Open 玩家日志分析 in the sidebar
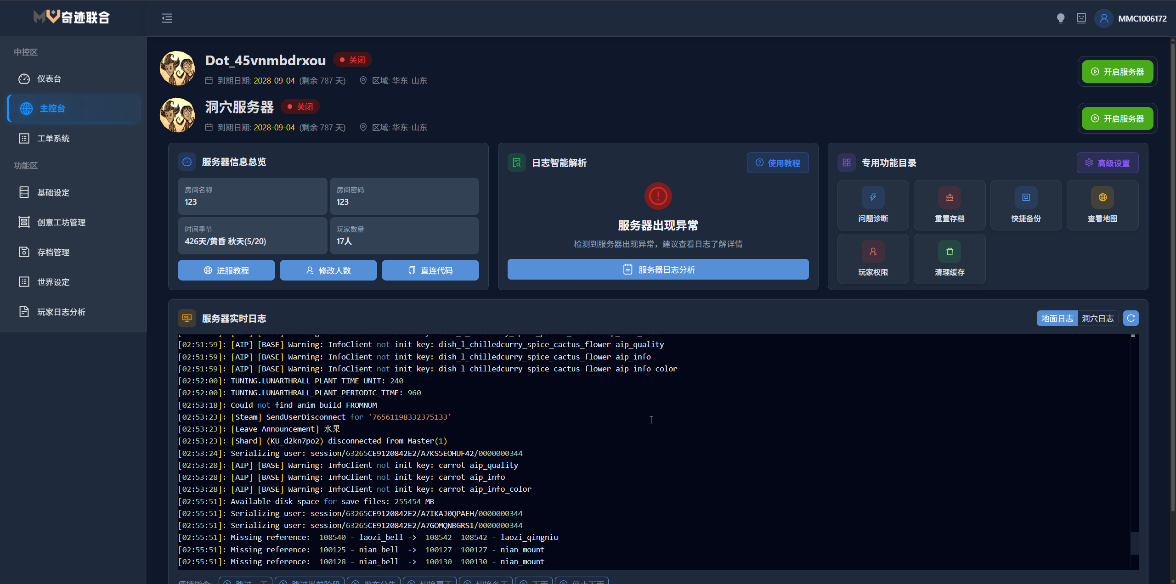1176x584 pixels. coord(73,312)
